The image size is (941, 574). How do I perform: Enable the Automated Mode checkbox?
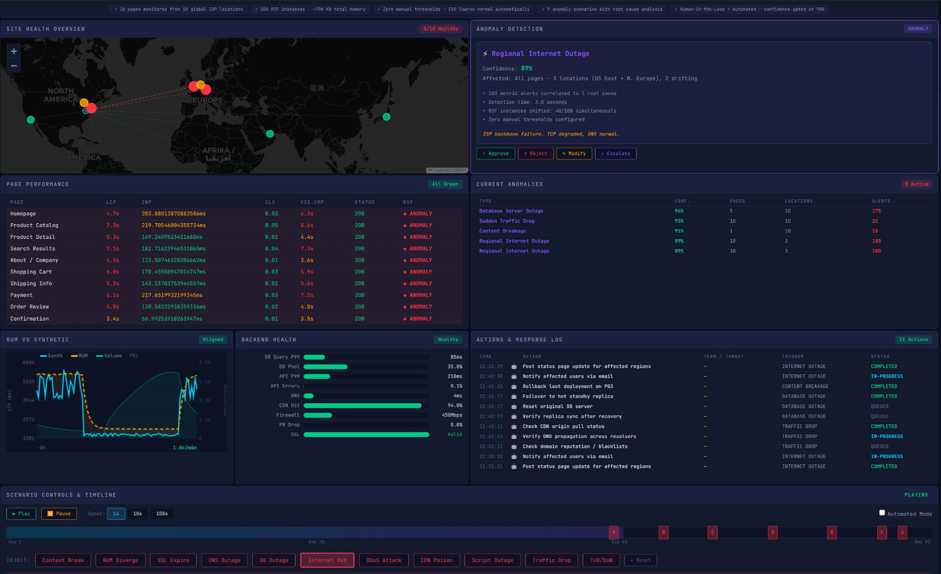[882, 512]
